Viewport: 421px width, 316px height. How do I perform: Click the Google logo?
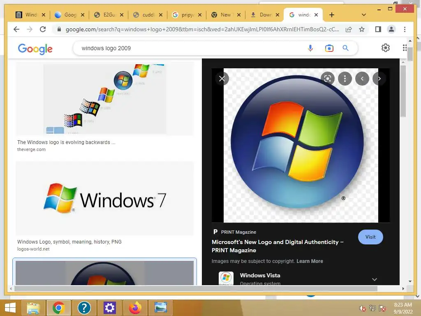tap(35, 49)
